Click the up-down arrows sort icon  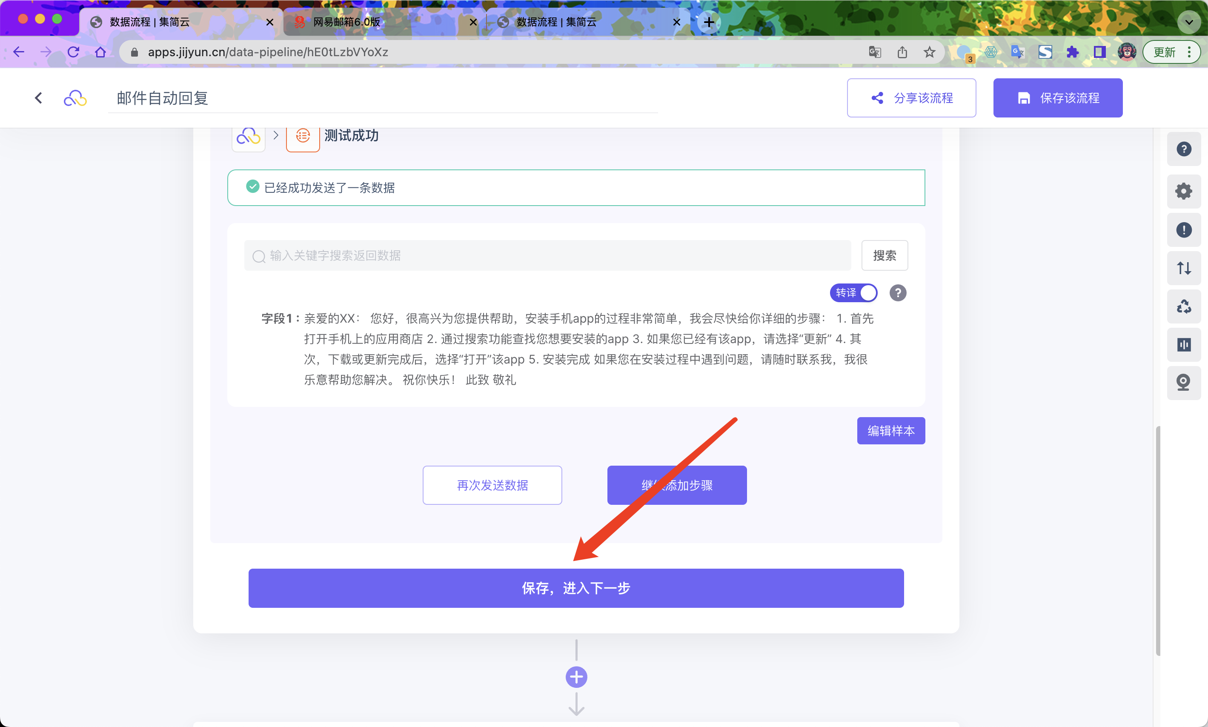(1183, 268)
